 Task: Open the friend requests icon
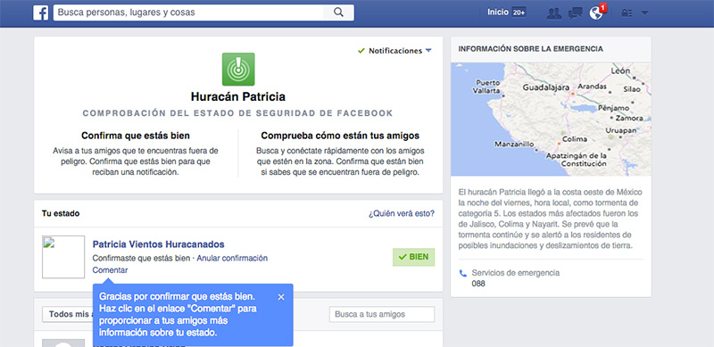click(x=554, y=13)
